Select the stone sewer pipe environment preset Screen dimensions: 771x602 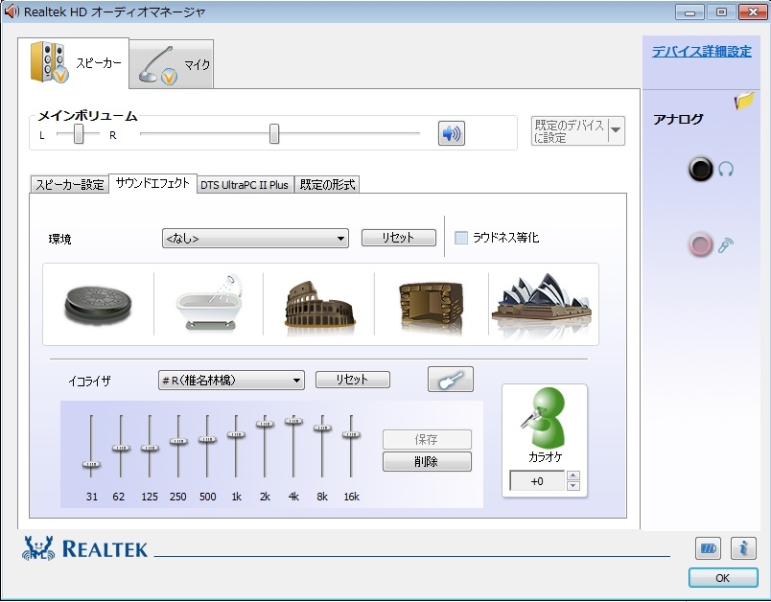[x=99, y=304]
